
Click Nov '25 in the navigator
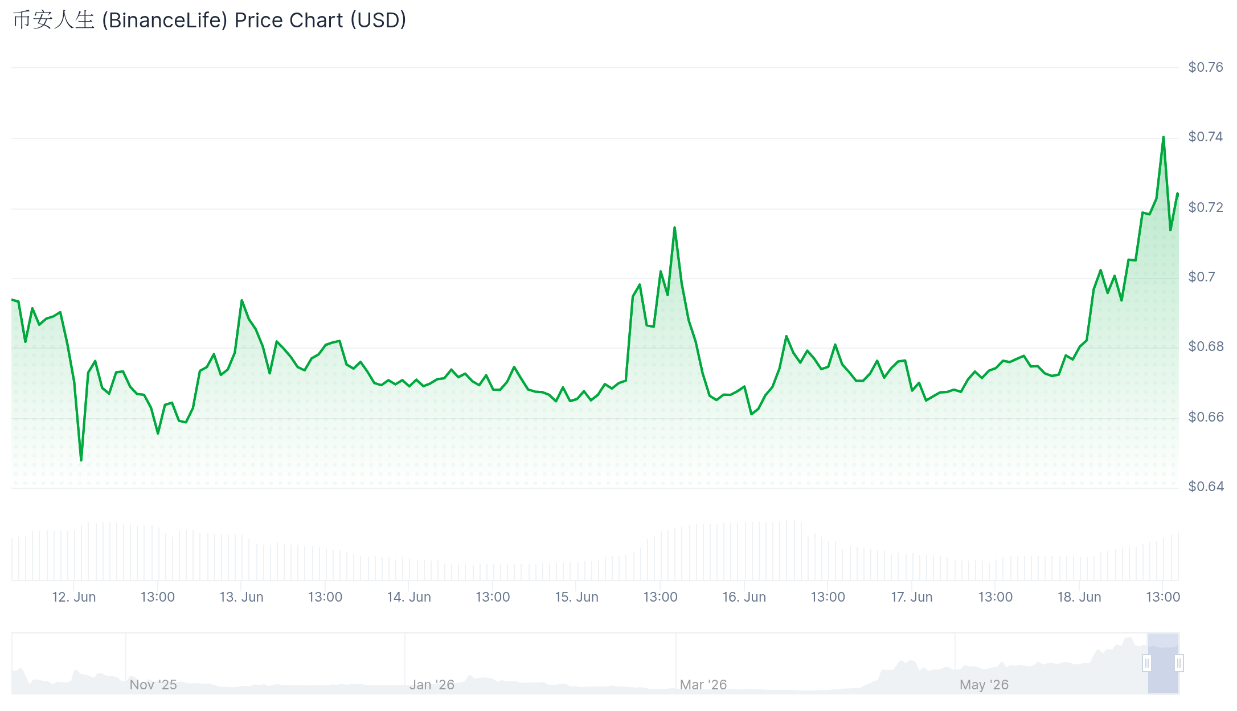tap(153, 685)
